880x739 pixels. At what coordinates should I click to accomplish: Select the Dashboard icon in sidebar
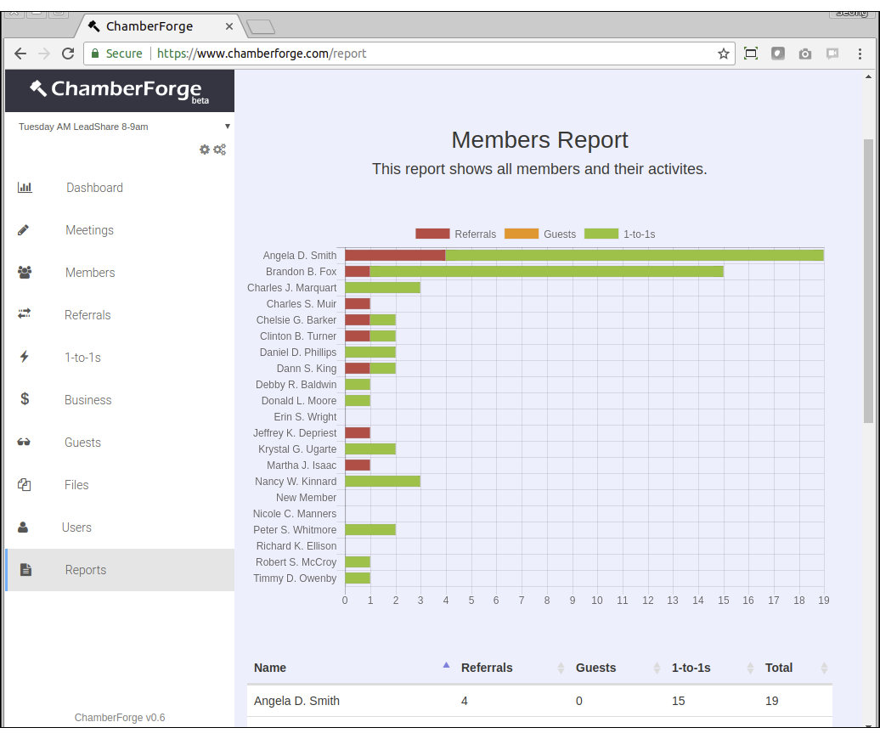click(25, 187)
